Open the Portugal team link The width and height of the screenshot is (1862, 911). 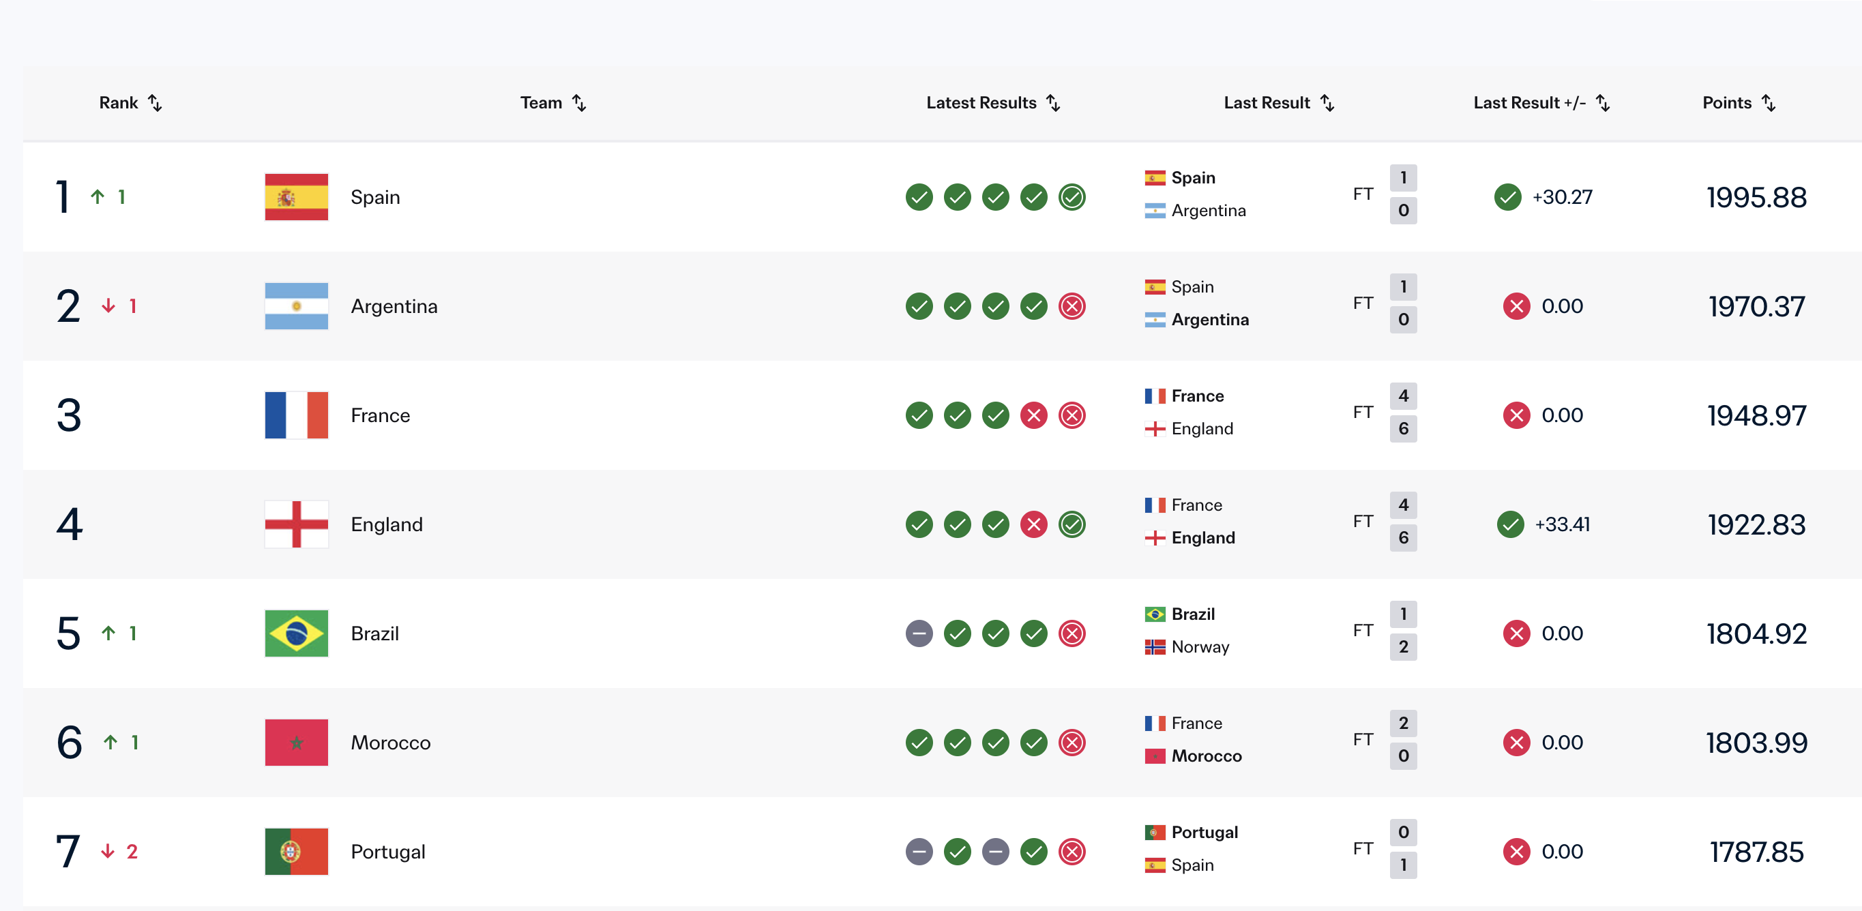click(388, 852)
